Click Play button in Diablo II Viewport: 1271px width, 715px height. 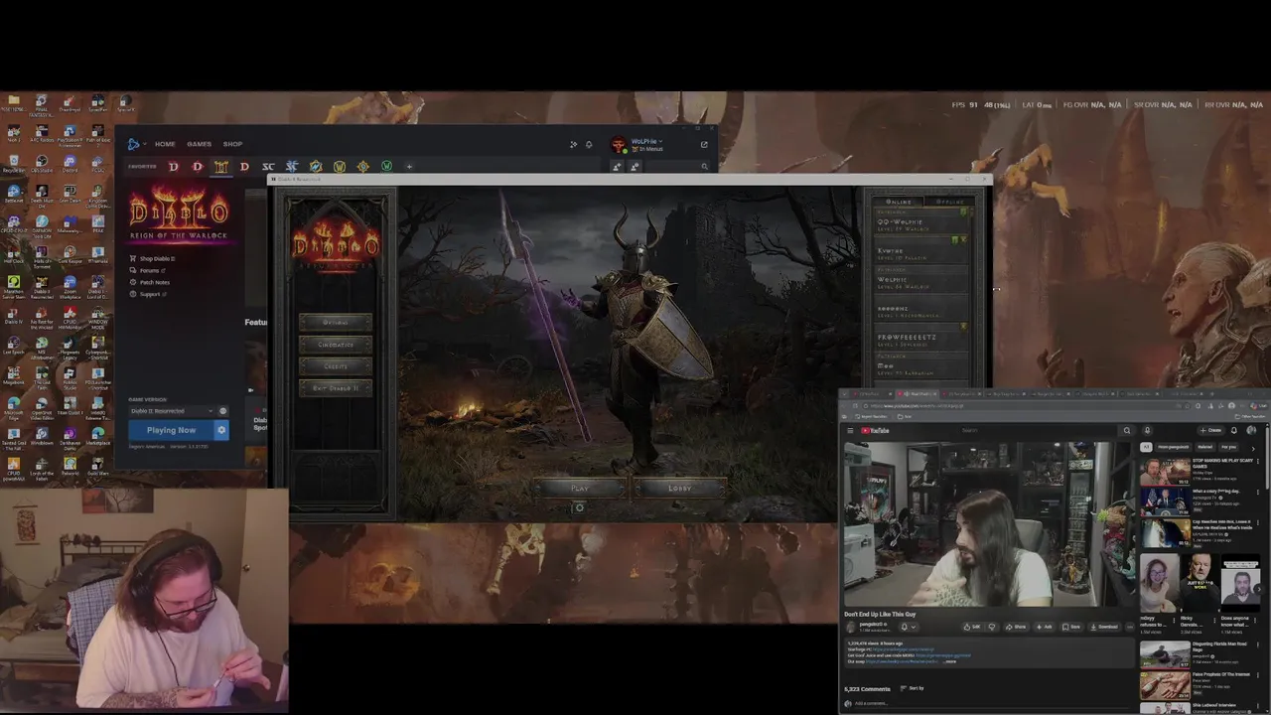pos(580,488)
